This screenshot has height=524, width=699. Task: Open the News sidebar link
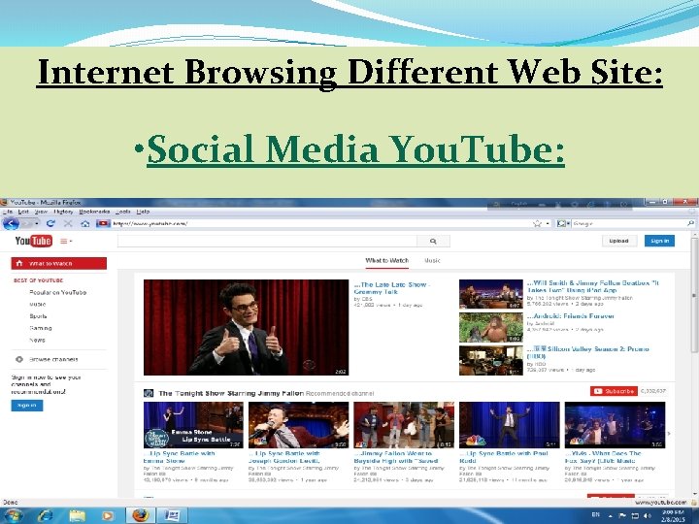pyautogui.click(x=37, y=340)
